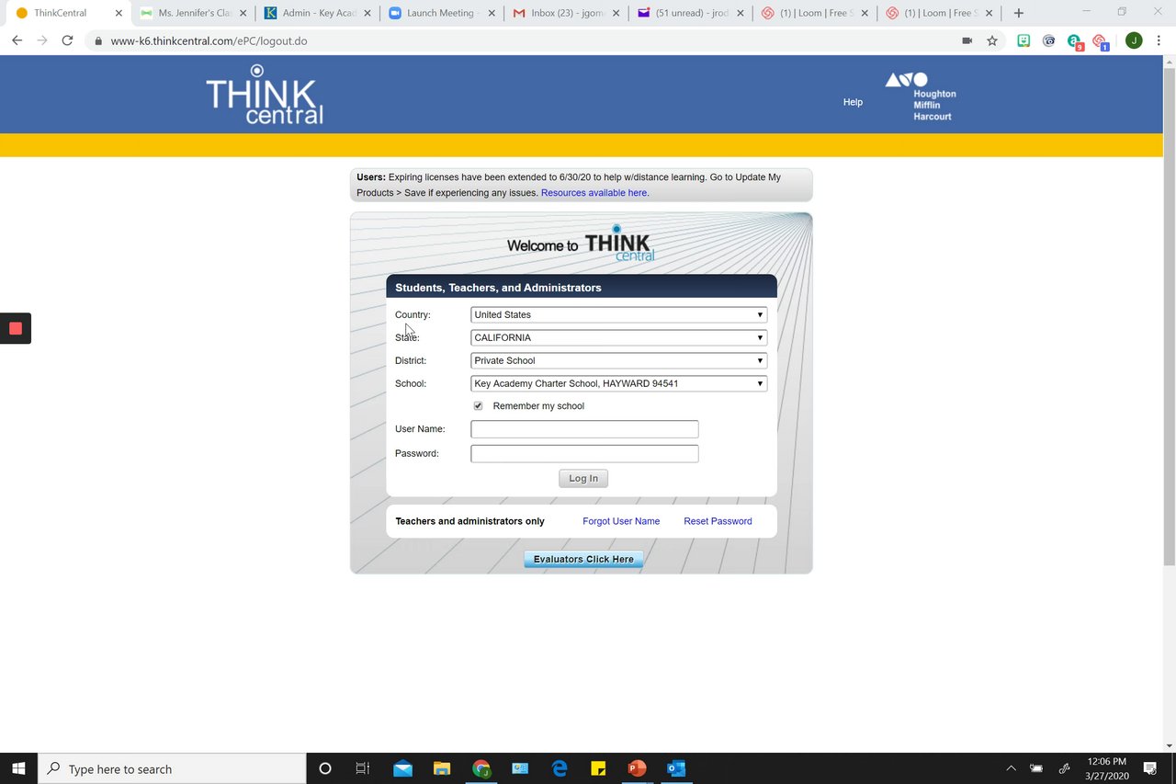The width and height of the screenshot is (1176, 784).
Task: Stop recording with the red square button
Action: (x=16, y=328)
